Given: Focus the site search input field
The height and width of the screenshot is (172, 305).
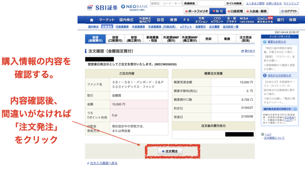Looking at the screenshot, I should pos(211,3).
